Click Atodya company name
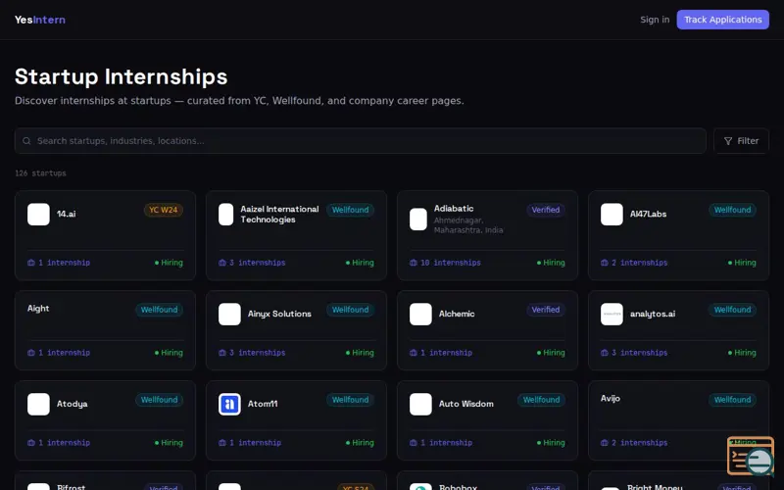Image resolution: width=784 pixels, height=490 pixels. coord(72,404)
